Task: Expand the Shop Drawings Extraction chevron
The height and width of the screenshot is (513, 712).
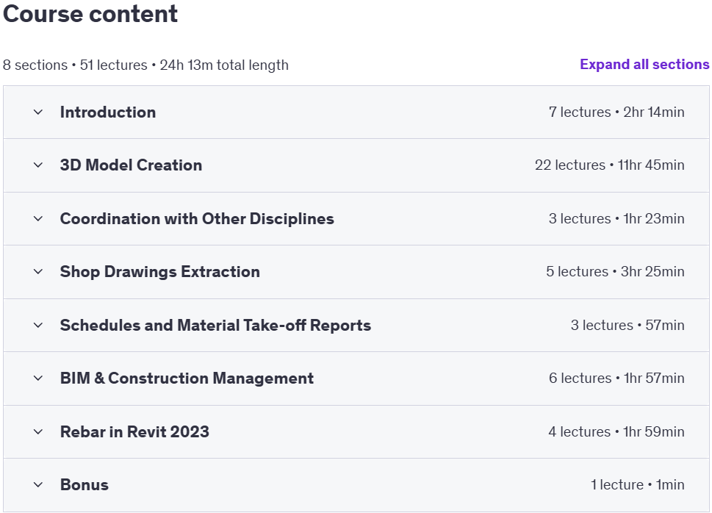Action: [38, 272]
